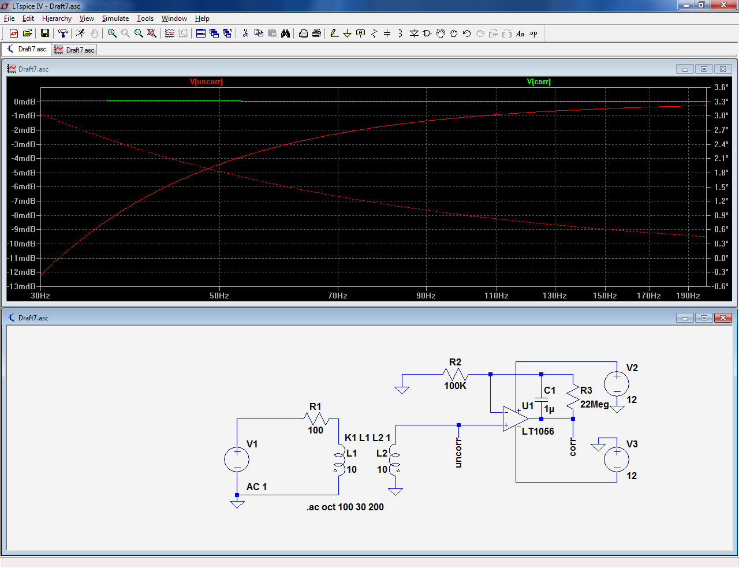Open the Hierarchy menu
This screenshot has width=739, height=568.
tap(57, 18)
